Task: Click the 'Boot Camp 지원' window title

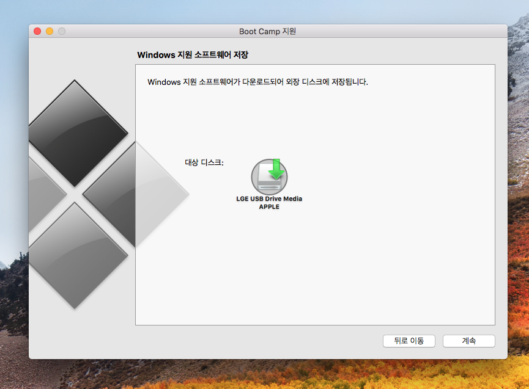Action: point(267,31)
